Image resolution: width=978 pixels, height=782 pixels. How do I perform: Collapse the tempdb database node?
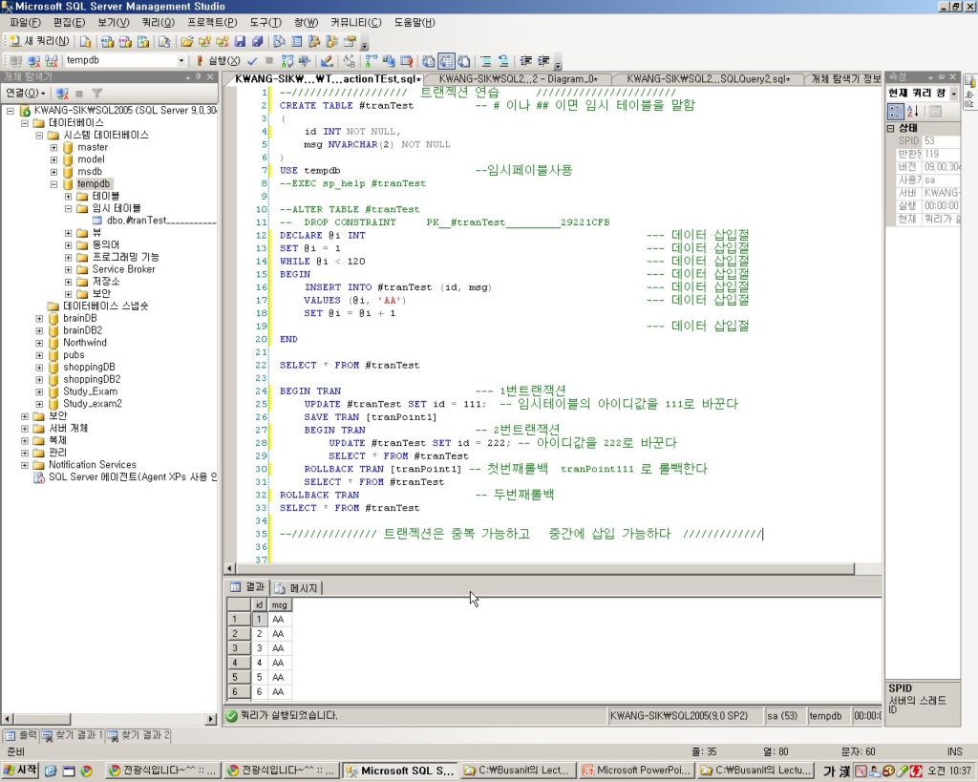53,184
